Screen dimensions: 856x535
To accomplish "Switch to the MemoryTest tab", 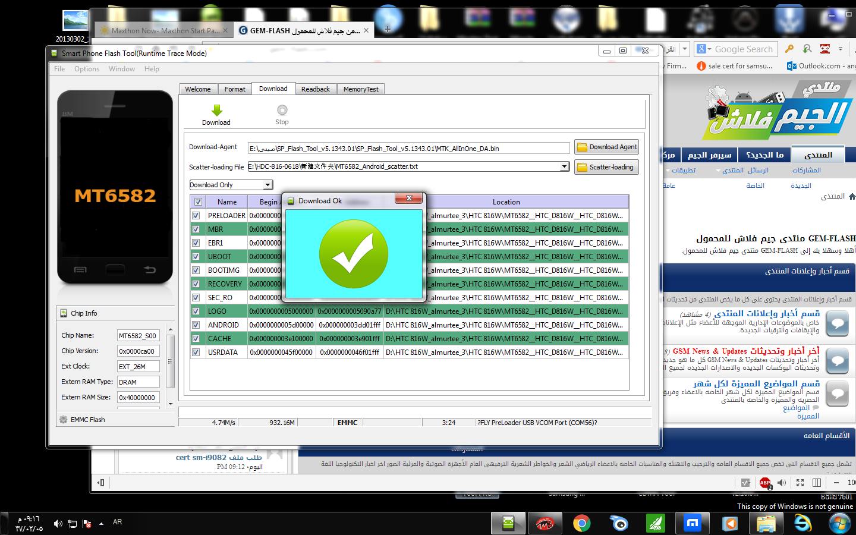I will 361,89.
